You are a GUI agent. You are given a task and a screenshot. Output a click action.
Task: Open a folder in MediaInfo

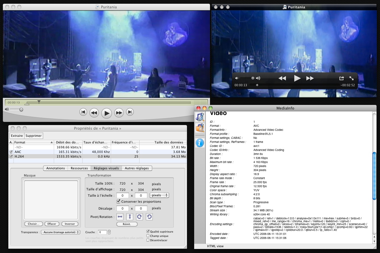click(200, 127)
